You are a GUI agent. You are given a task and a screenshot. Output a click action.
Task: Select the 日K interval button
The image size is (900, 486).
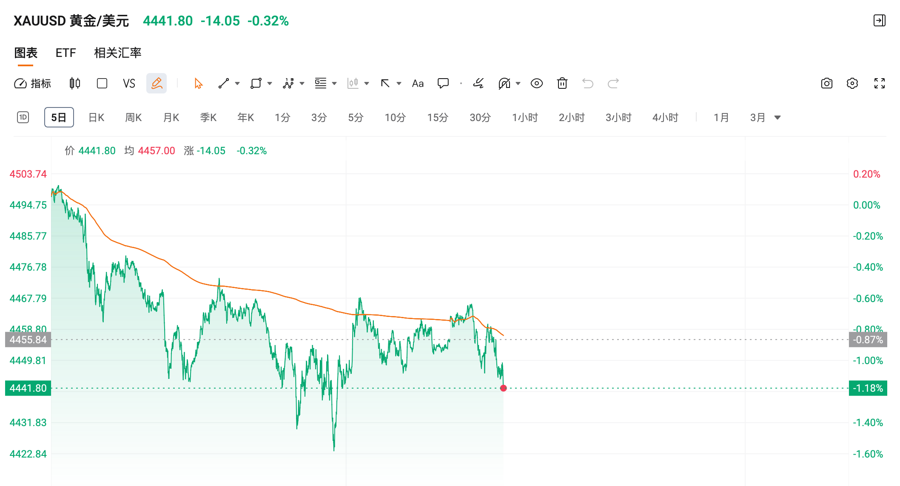tap(96, 117)
